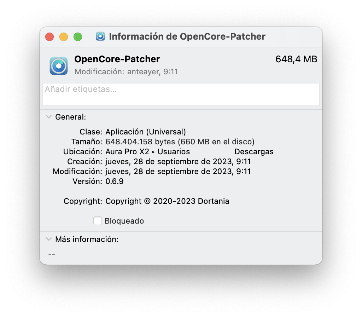The image size is (362, 317).
Task: Toggle the Bloqueado checkbox
Action: [x=98, y=221]
